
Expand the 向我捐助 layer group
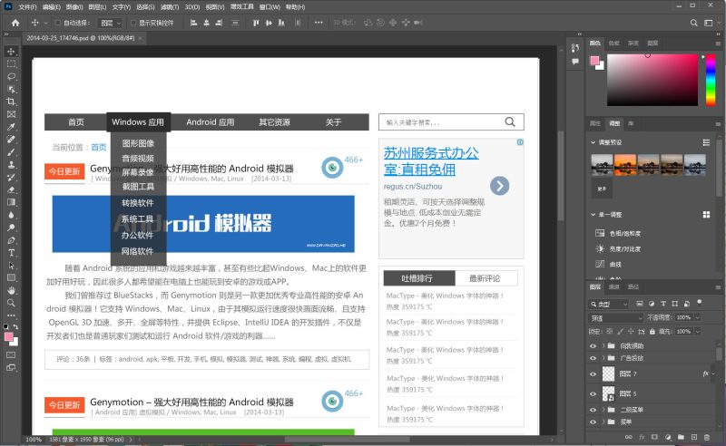[603, 345]
